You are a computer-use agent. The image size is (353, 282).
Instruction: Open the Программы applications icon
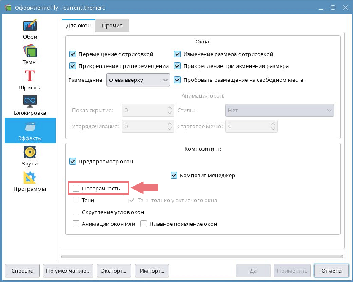pos(30,178)
